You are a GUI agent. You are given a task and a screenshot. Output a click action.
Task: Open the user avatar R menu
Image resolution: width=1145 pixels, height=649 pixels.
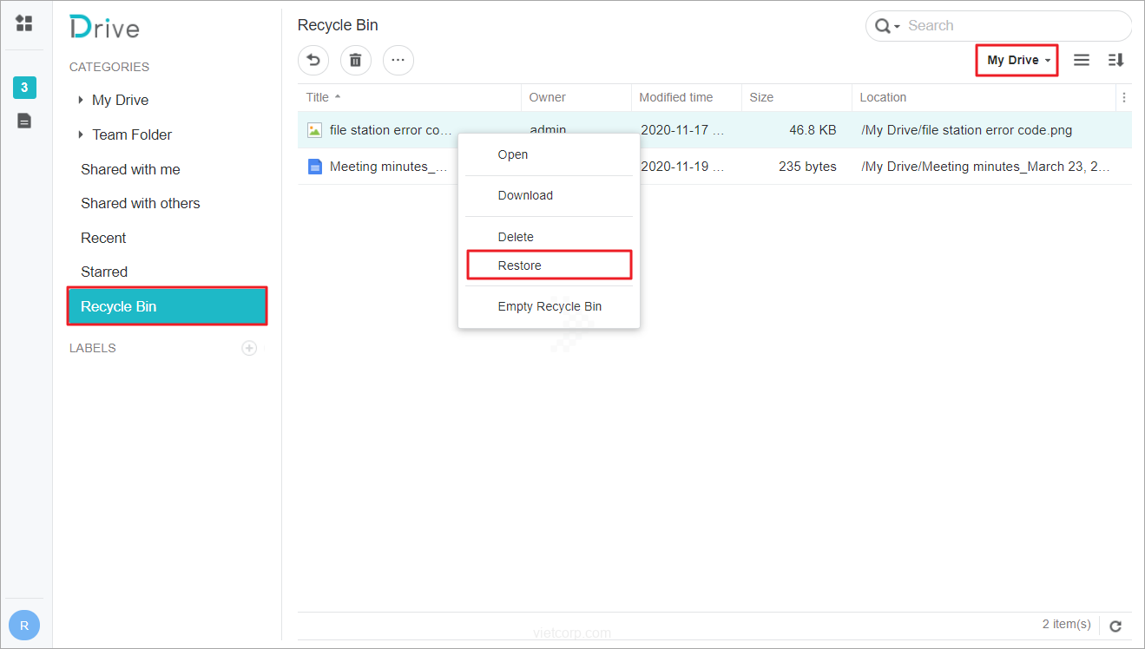coord(24,625)
